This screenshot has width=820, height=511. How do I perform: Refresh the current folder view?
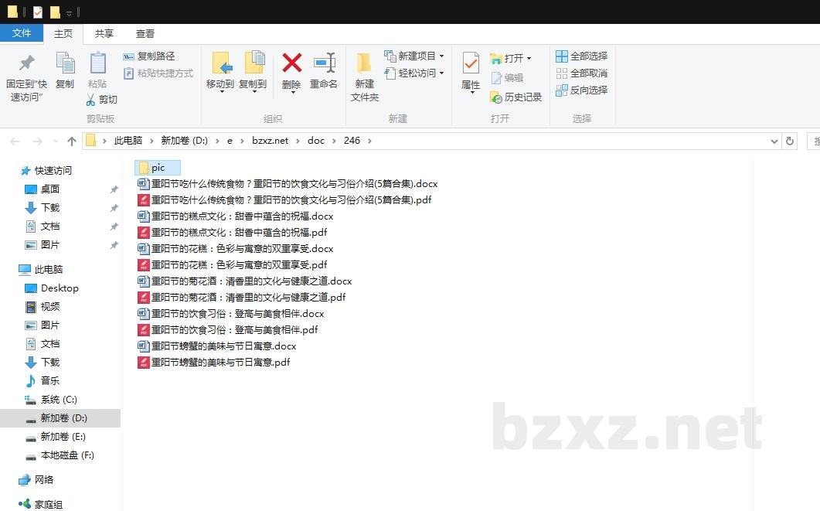[x=789, y=141]
